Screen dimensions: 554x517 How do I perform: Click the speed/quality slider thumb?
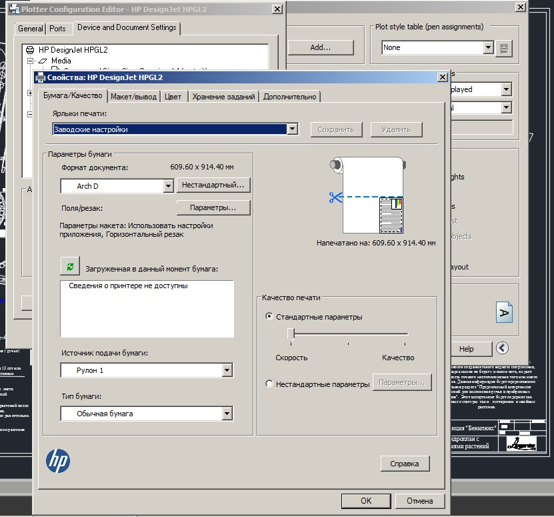(x=291, y=334)
